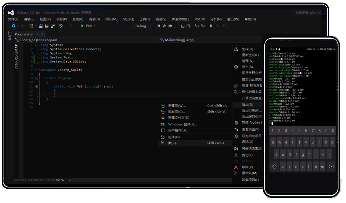Tap the number 5 key on phone keyboard
The width and height of the screenshot is (346, 203).
(299, 131)
